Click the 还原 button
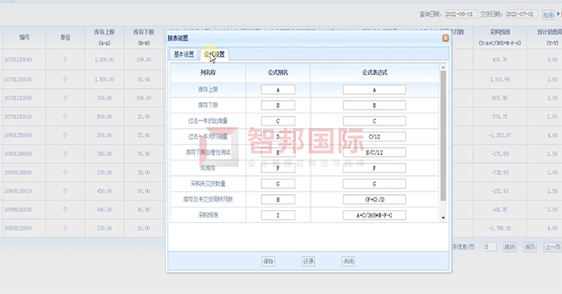 [x=308, y=261]
